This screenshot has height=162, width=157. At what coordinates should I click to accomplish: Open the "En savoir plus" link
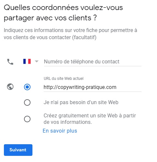(x=60, y=131)
